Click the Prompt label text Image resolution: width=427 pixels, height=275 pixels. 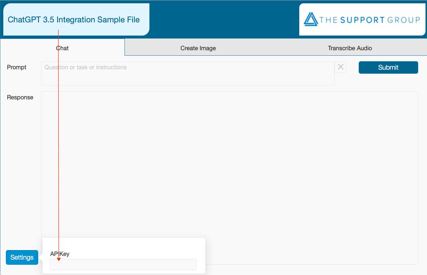pyautogui.click(x=17, y=67)
